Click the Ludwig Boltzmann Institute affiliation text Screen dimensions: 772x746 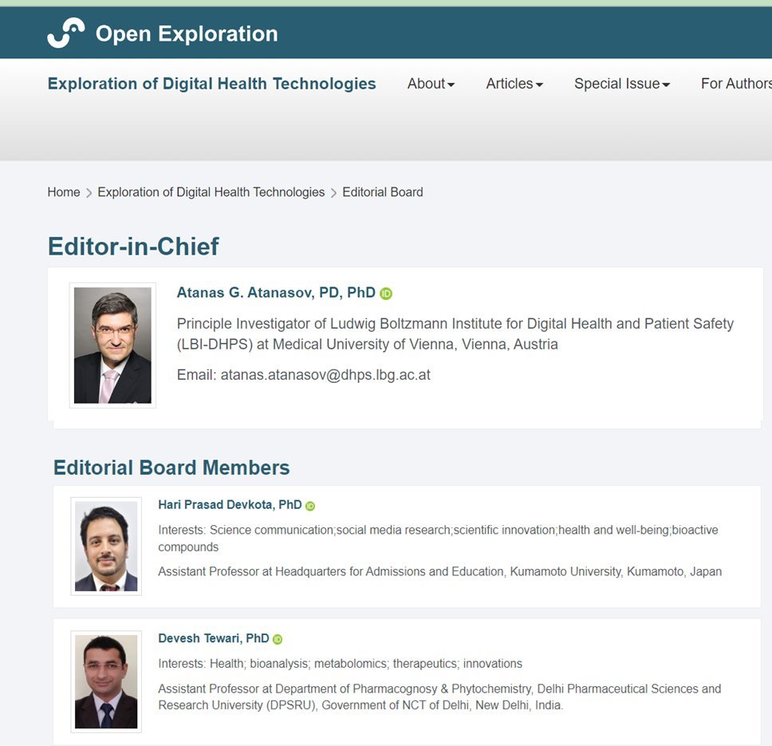pyautogui.click(x=455, y=334)
